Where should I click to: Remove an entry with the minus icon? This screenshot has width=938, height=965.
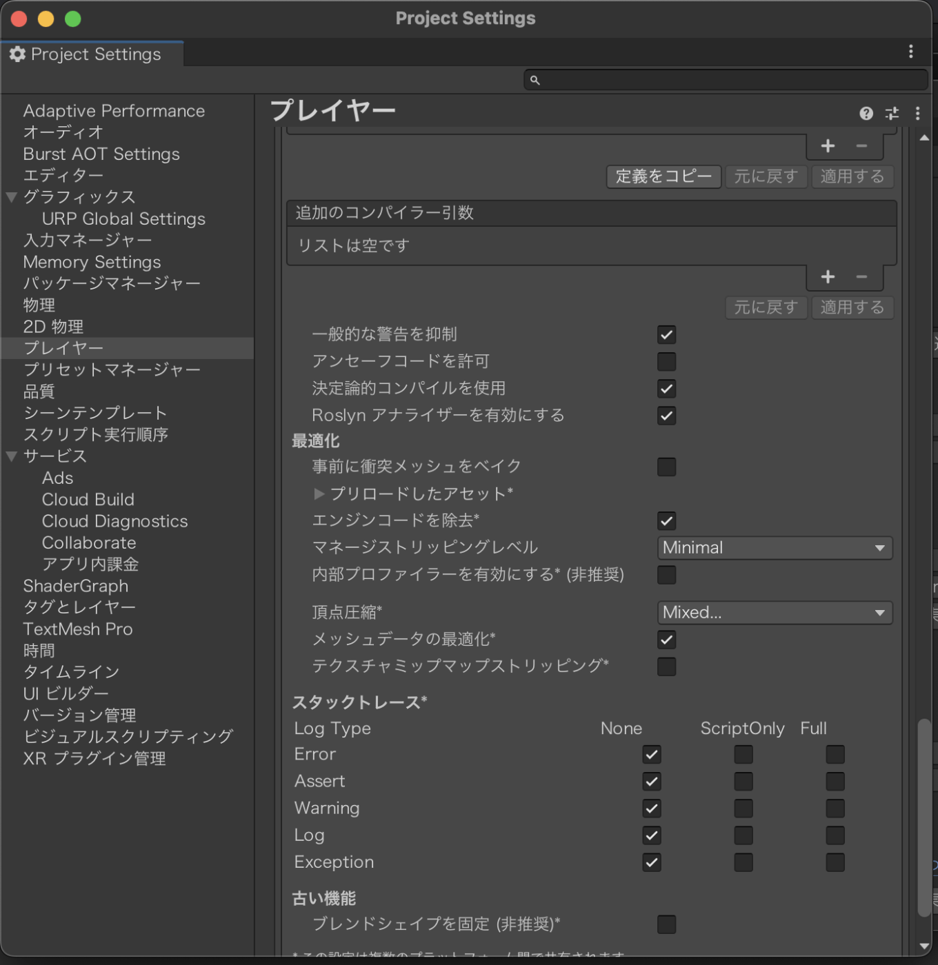tap(860, 276)
